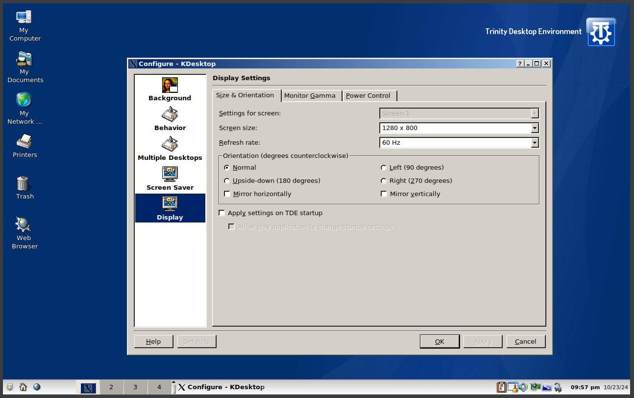Check Apply settings on TDE startup
634x398 pixels.
coord(222,213)
